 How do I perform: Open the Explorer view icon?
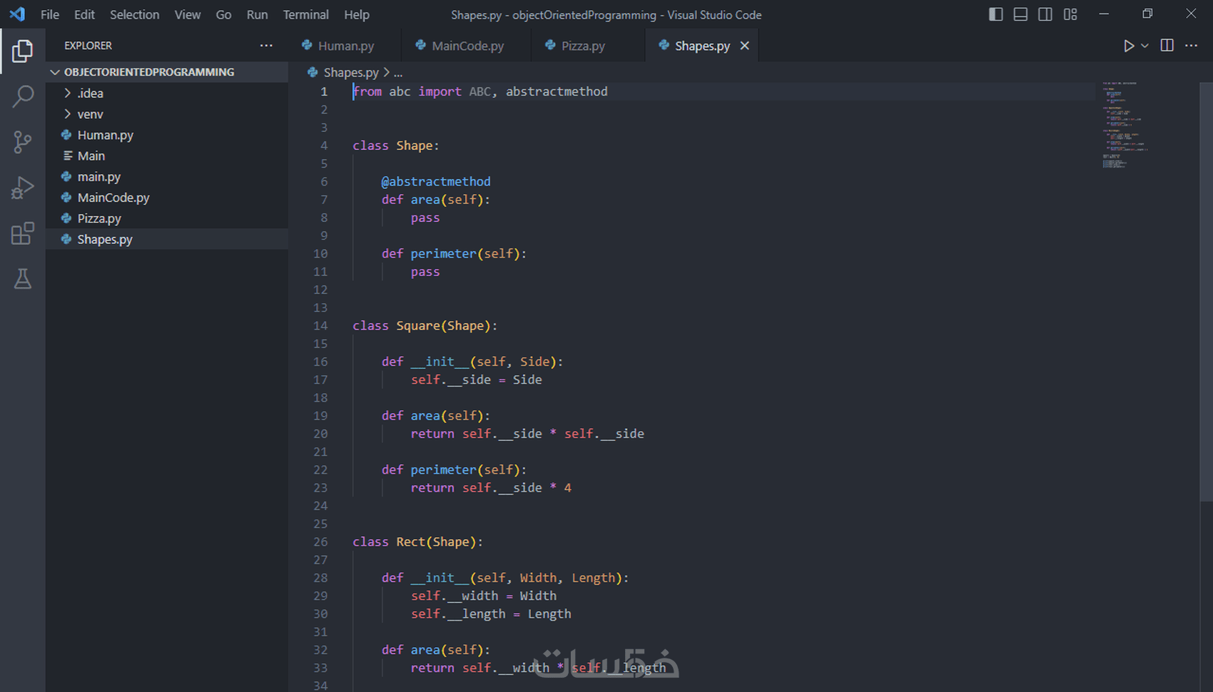(x=24, y=50)
